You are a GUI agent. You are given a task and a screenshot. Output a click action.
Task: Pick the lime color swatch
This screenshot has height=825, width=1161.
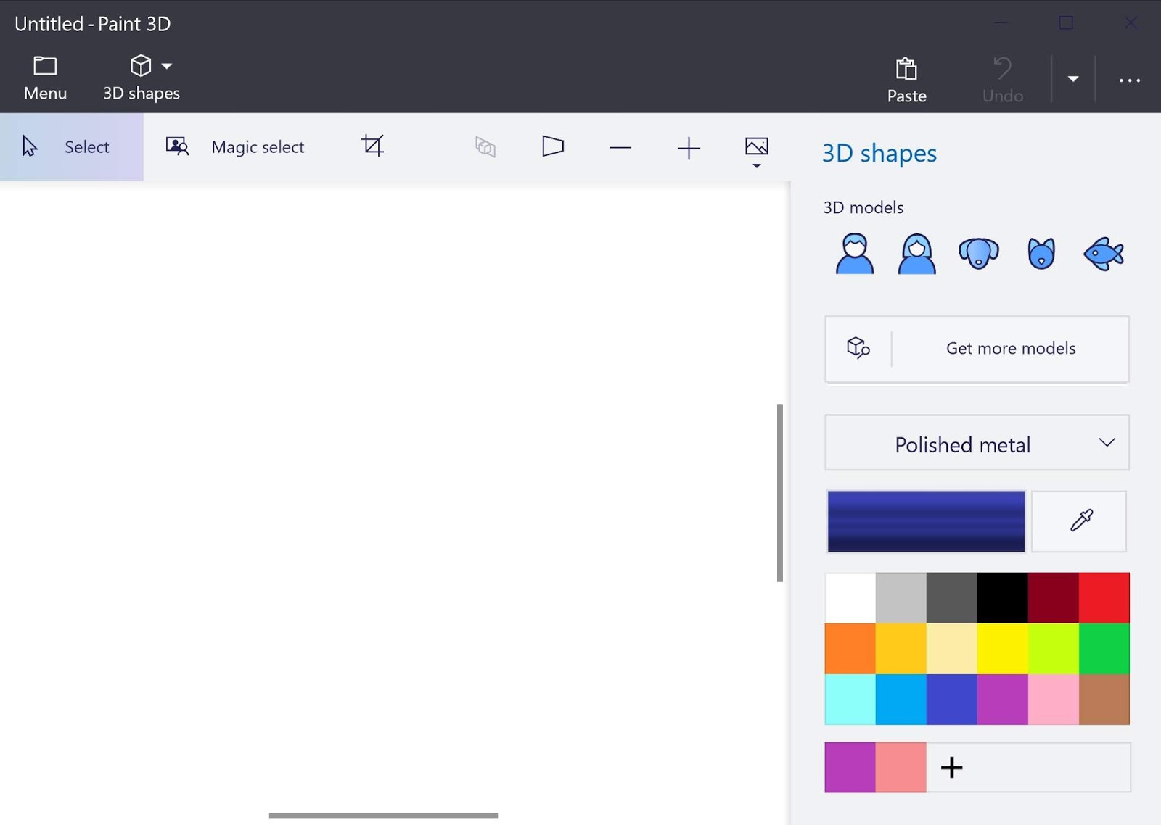pos(1054,649)
